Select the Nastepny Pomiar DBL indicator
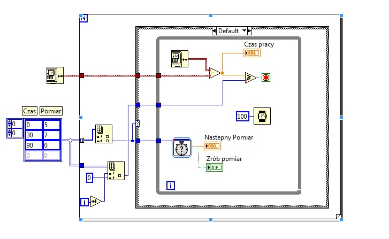Image resolution: width=389 pixels, height=239 pixels. click(212, 146)
